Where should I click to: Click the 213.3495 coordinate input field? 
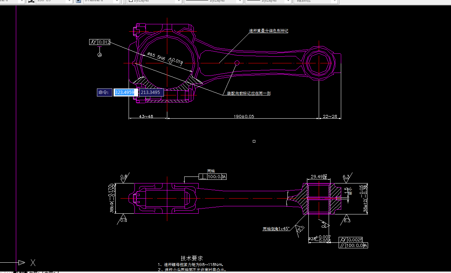pos(151,92)
